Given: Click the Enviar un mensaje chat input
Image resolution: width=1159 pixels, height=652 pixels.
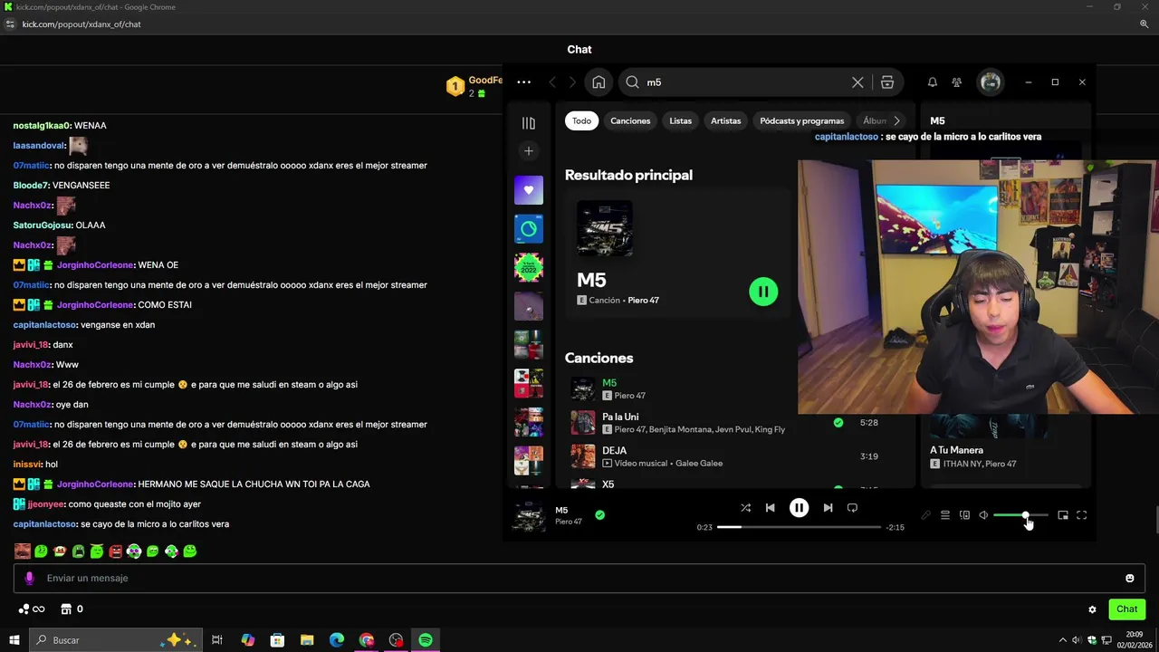Looking at the screenshot, I should click(x=579, y=578).
